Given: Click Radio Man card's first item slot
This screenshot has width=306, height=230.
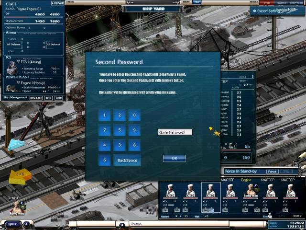Looking at the screenshot, I should tap(245, 210).
